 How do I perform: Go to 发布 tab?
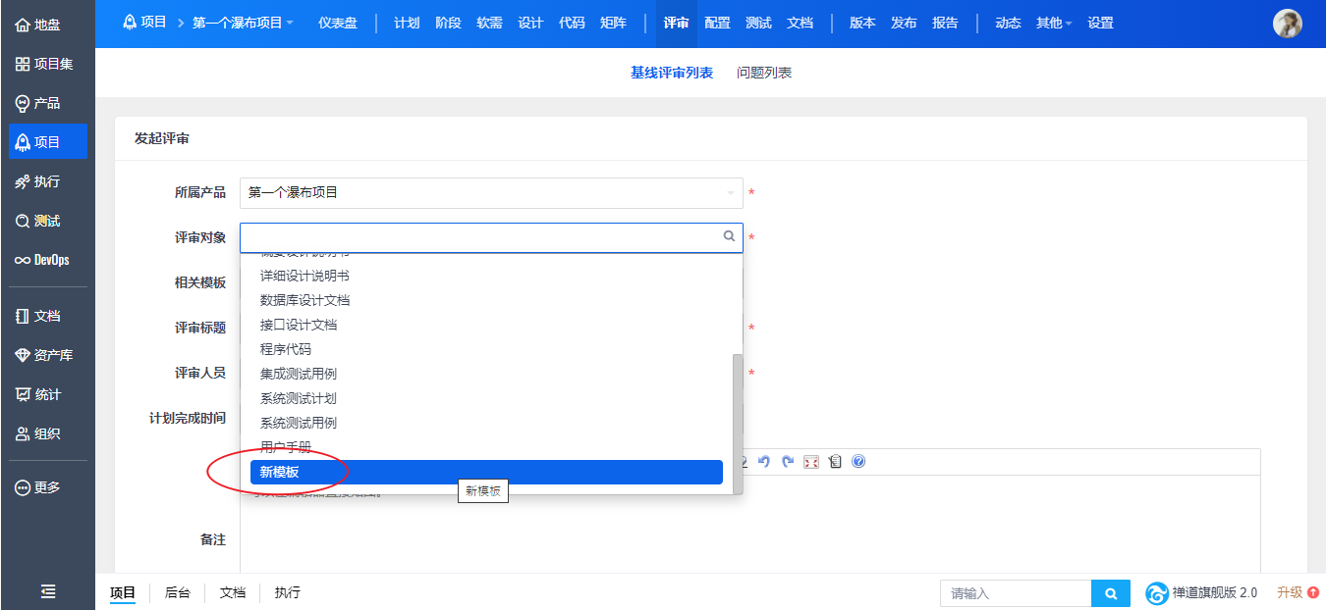coord(904,23)
